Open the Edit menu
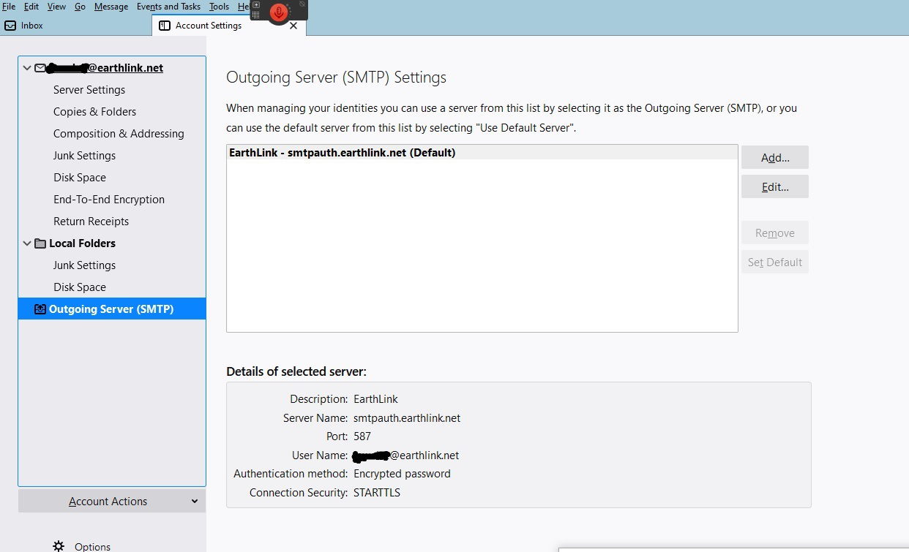 [x=31, y=7]
